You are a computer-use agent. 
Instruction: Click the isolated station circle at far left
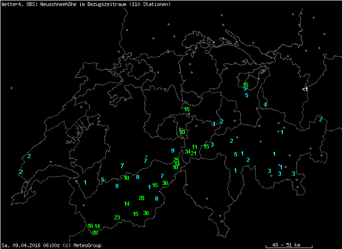click(x=12, y=88)
